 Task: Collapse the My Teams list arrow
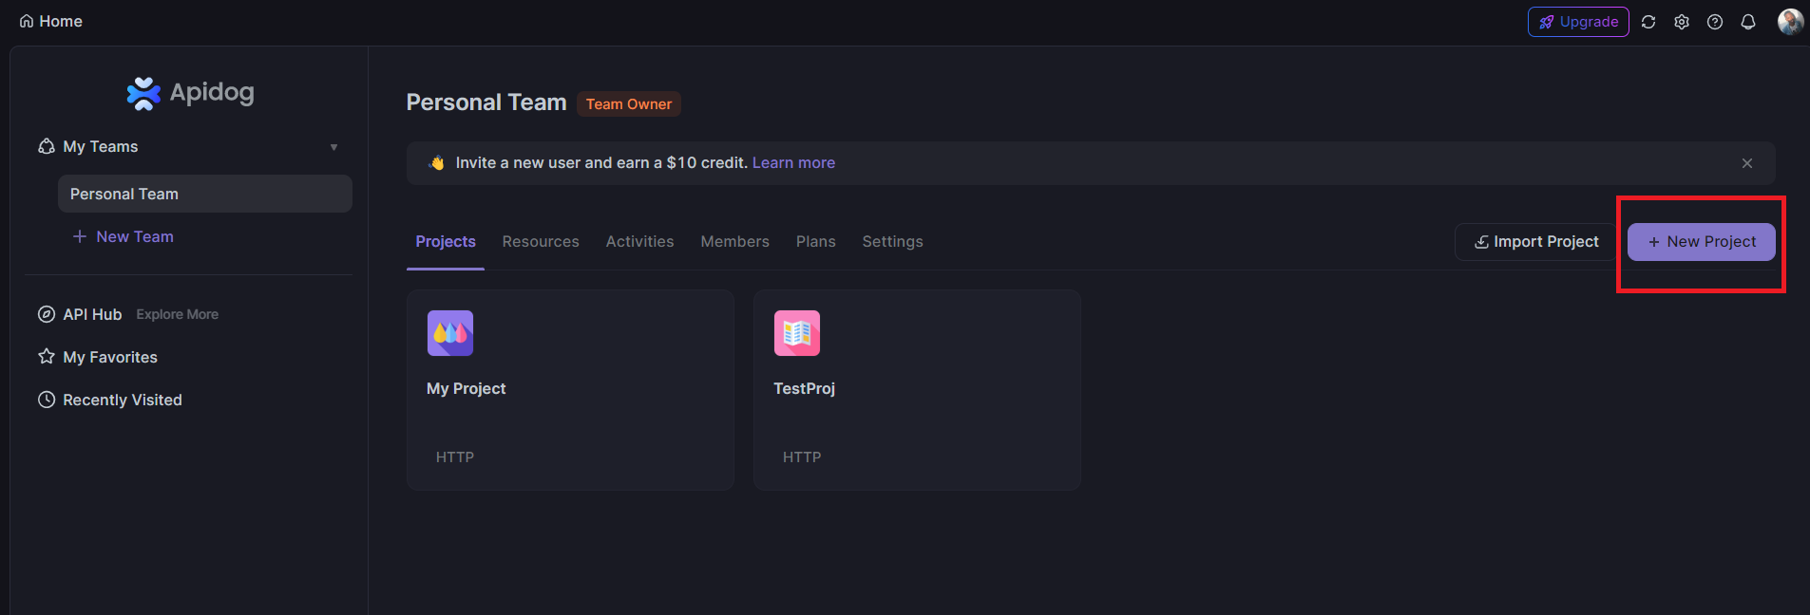[333, 147]
